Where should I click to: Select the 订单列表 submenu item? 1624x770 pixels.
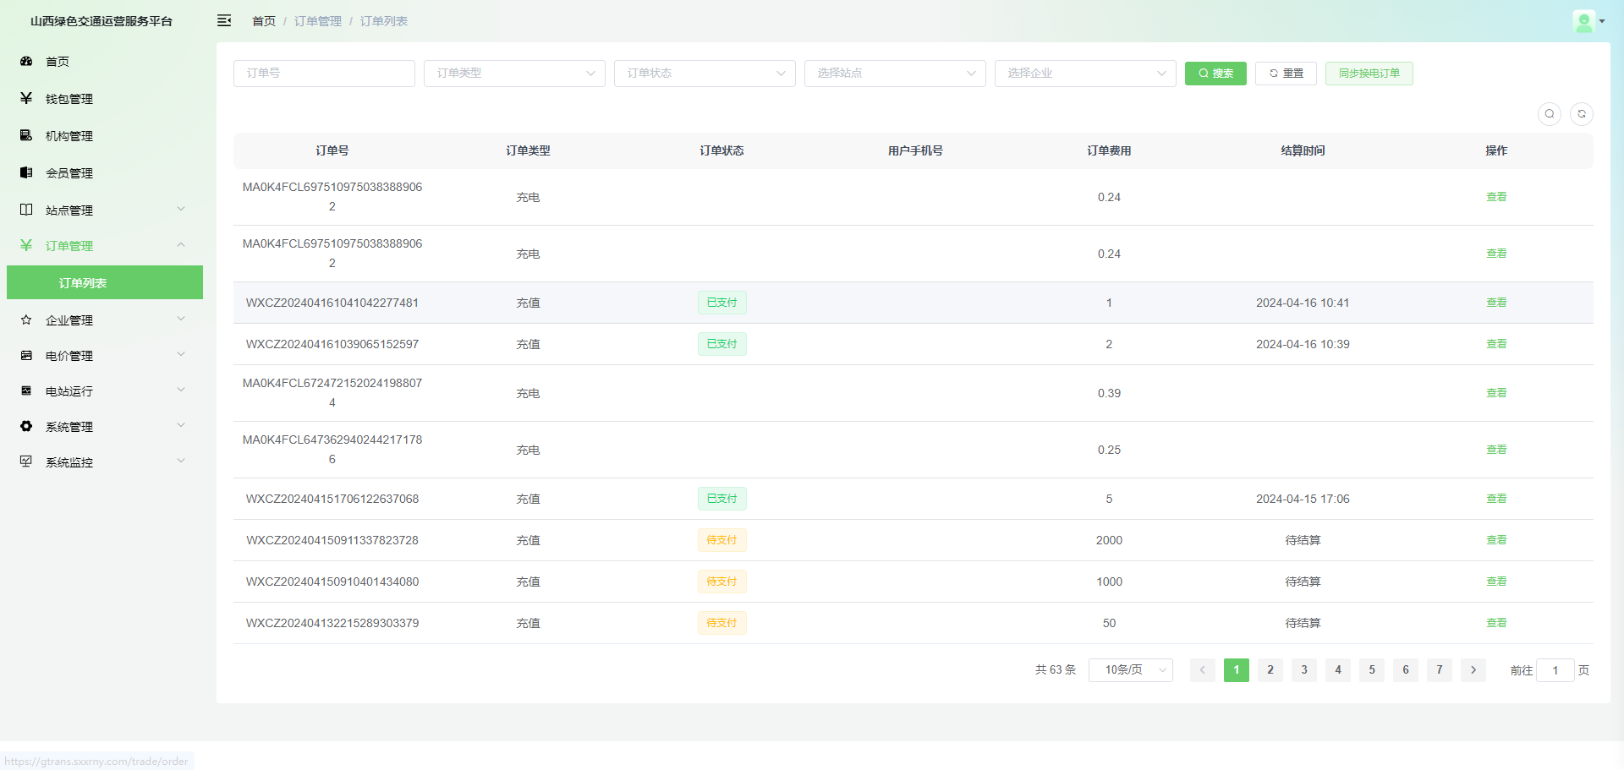pos(105,282)
